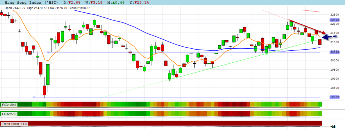Select the FXC1 20.9 indicator label

point(9,105)
